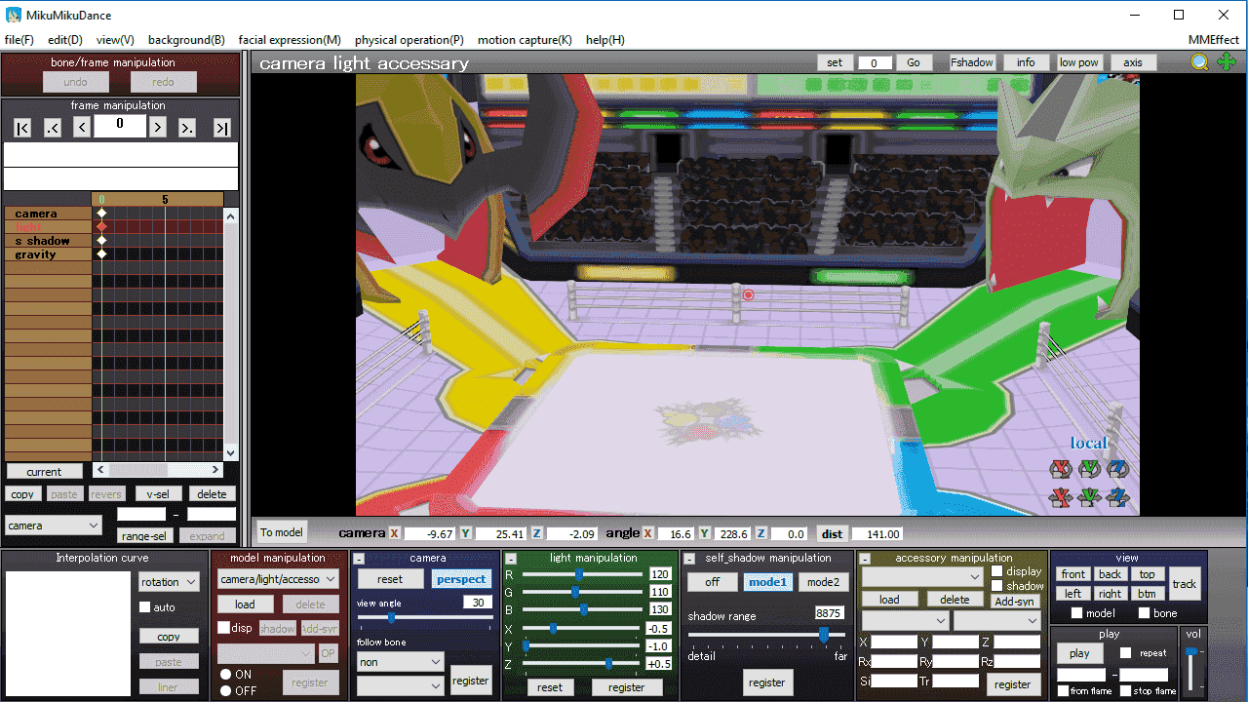1248x702 pixels.
Task: Toggle the model checkbox in view panel
Action: (1077, 613)
